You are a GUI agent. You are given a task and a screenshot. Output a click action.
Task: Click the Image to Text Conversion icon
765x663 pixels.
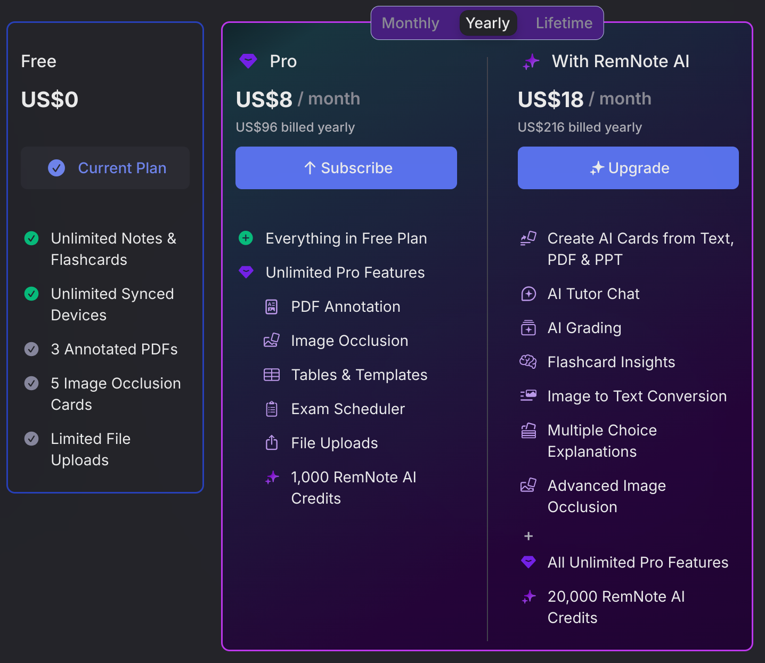tap(528, 395)
